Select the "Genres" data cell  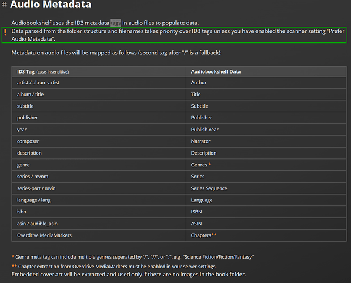266,165
